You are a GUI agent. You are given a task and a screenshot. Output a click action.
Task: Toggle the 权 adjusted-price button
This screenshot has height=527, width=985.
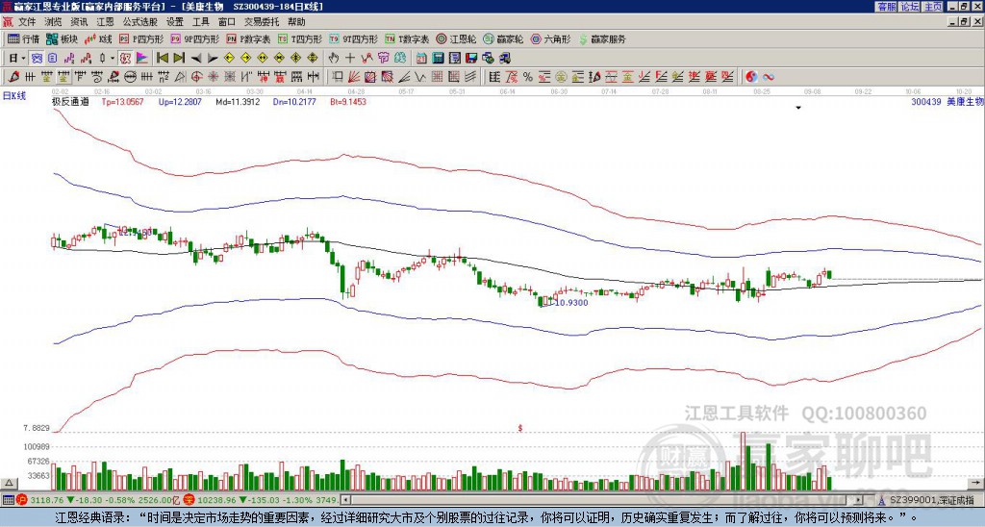pos(125,58)
